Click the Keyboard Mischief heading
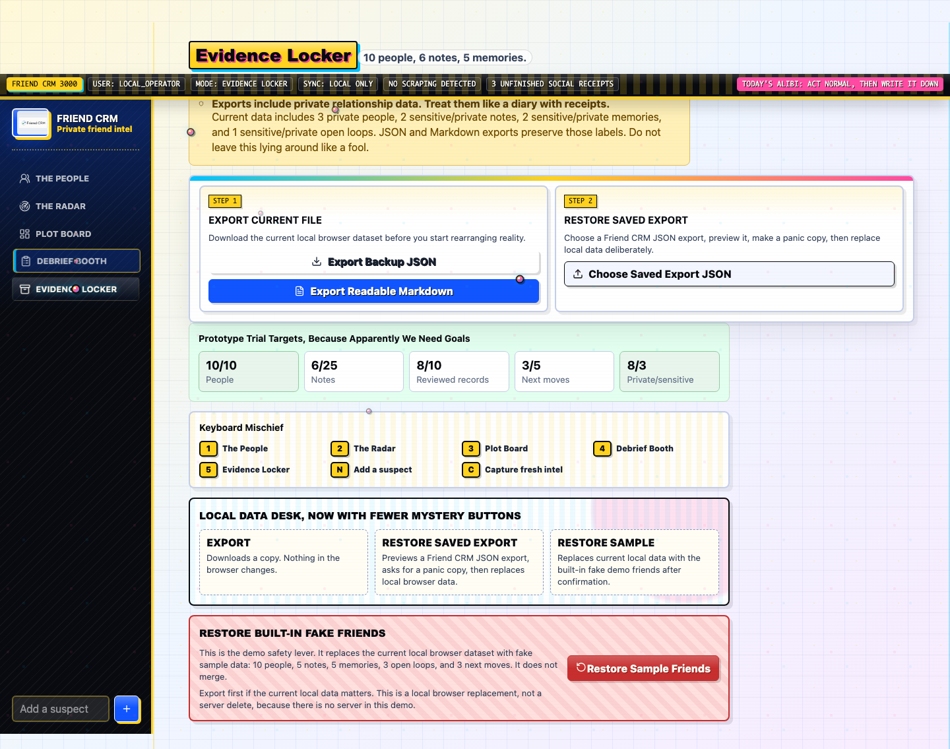 coord(241,428)
